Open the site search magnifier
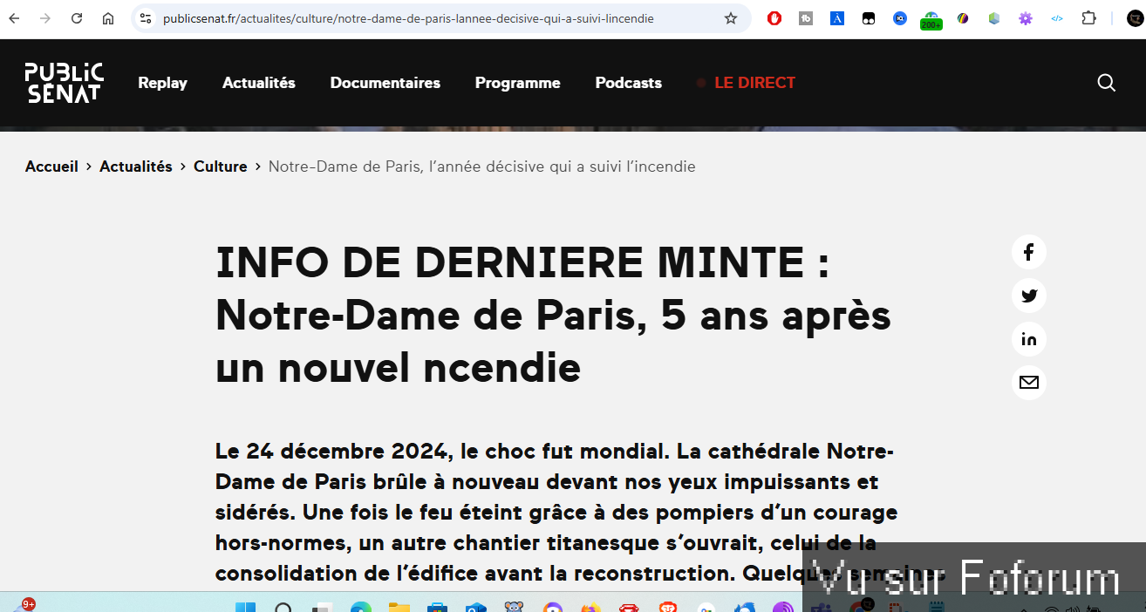The height and width of the screenshot is (612, 1146). tap(1106, 83)
